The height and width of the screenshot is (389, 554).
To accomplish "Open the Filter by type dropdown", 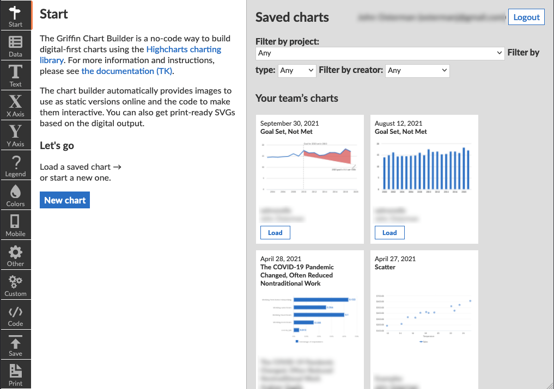I will click(x=296, y=71).
